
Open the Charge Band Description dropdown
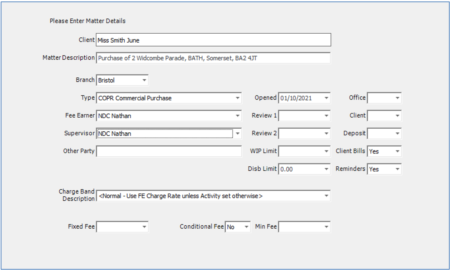pyautogui.click(x=326, y=196)
